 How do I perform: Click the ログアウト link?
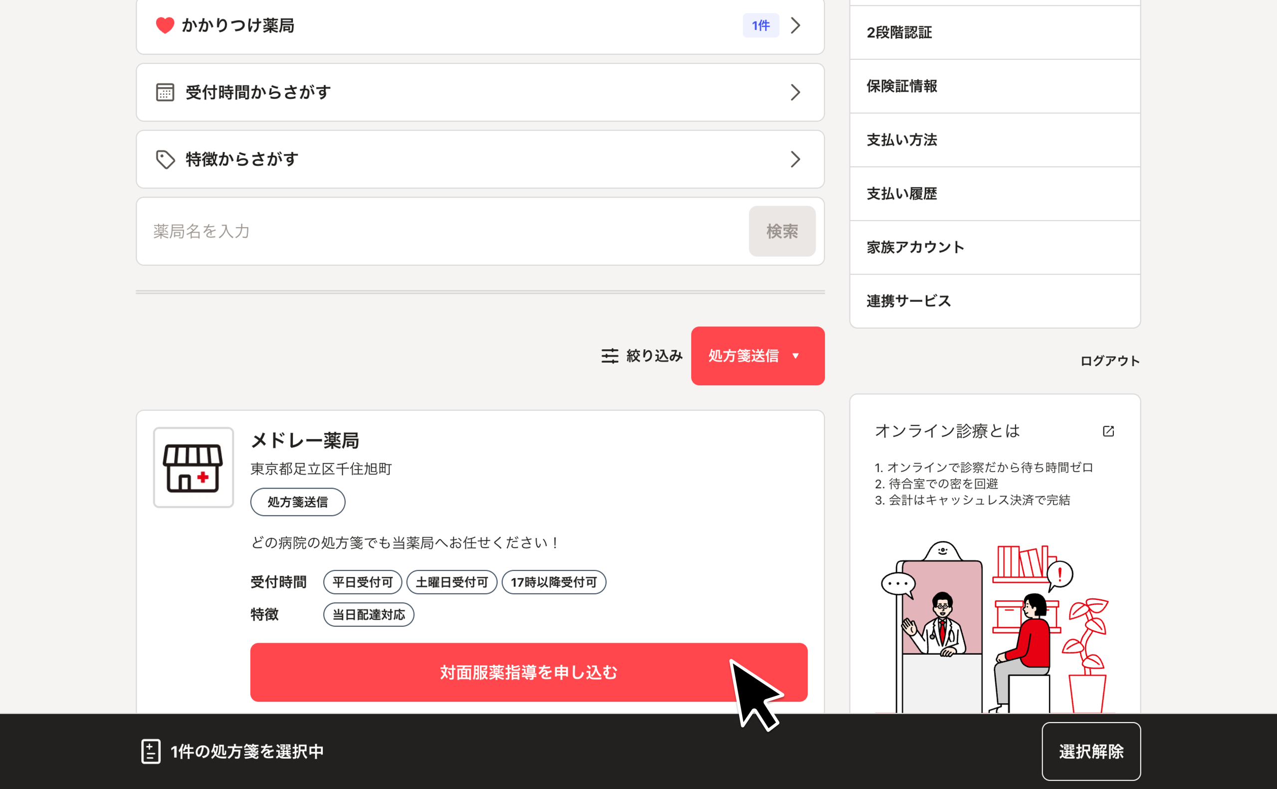coord(1109,361)
